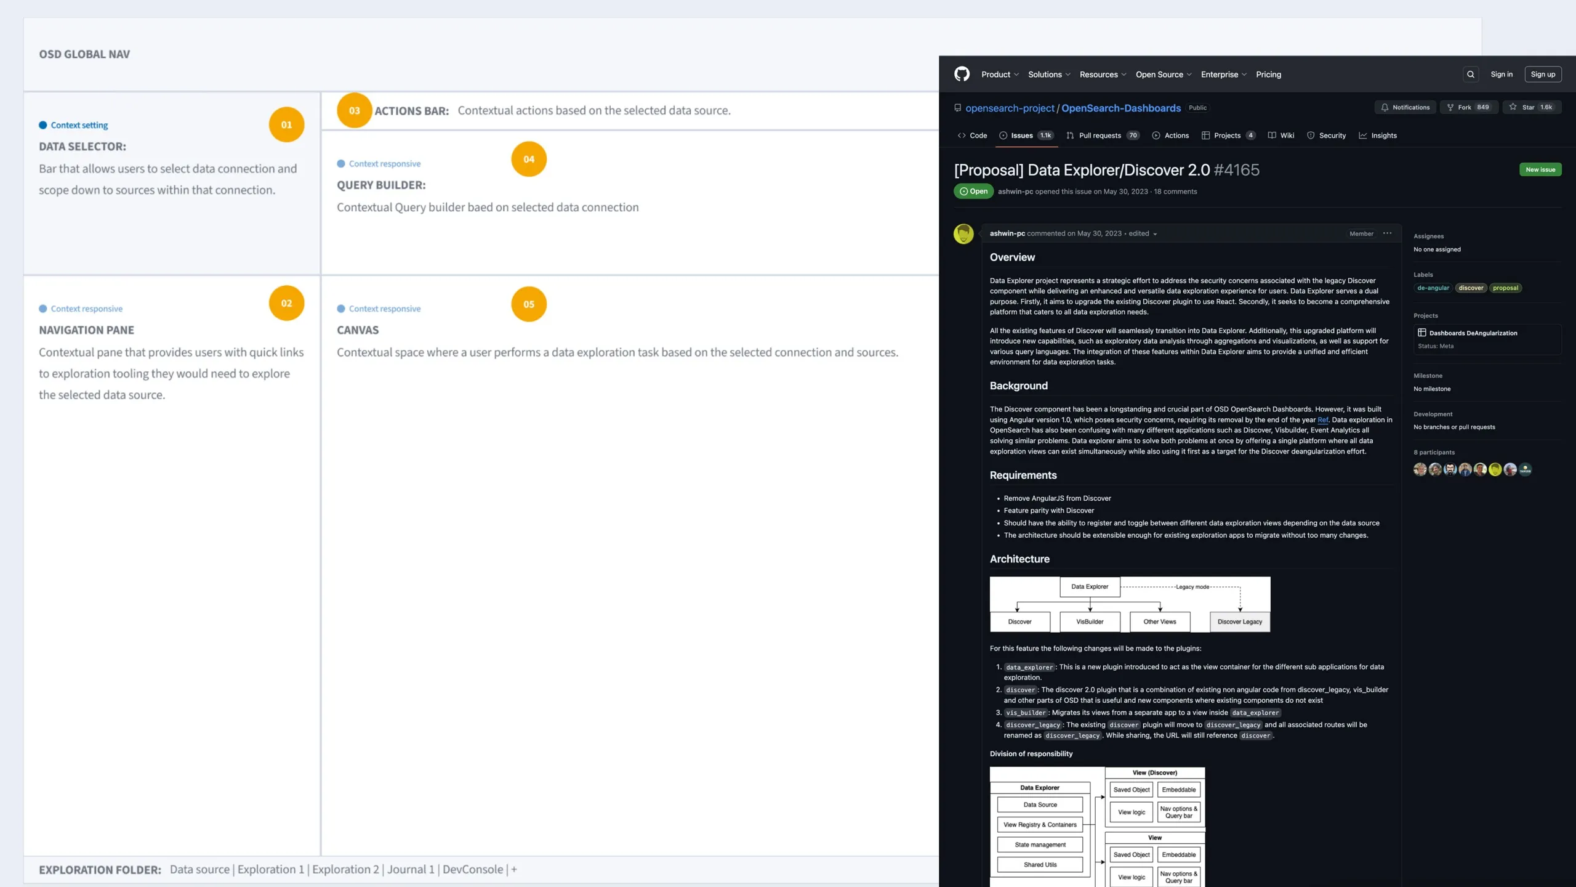This screenshot has height=887, width=1576.
Task: Click the de-angular label
Action: (1433, 288)
